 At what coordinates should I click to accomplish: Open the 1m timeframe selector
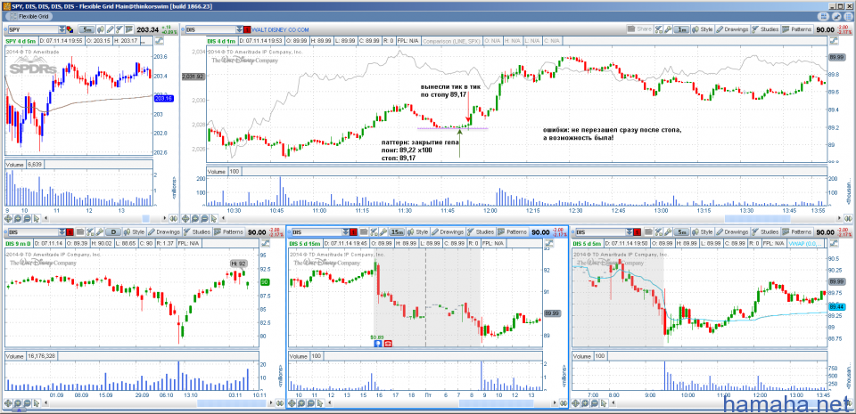pyautogui.click(x=681, y=29)
